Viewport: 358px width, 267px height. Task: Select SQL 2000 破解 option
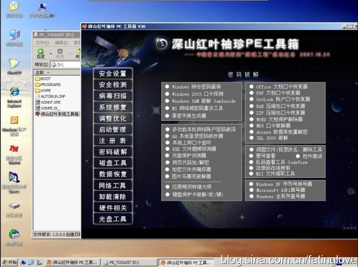click(x=269, y=138)
